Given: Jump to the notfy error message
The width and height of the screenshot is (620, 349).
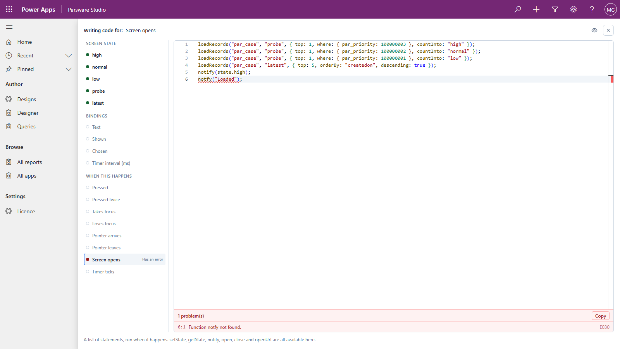Looking at the screenshot, I should coord(394,327).
